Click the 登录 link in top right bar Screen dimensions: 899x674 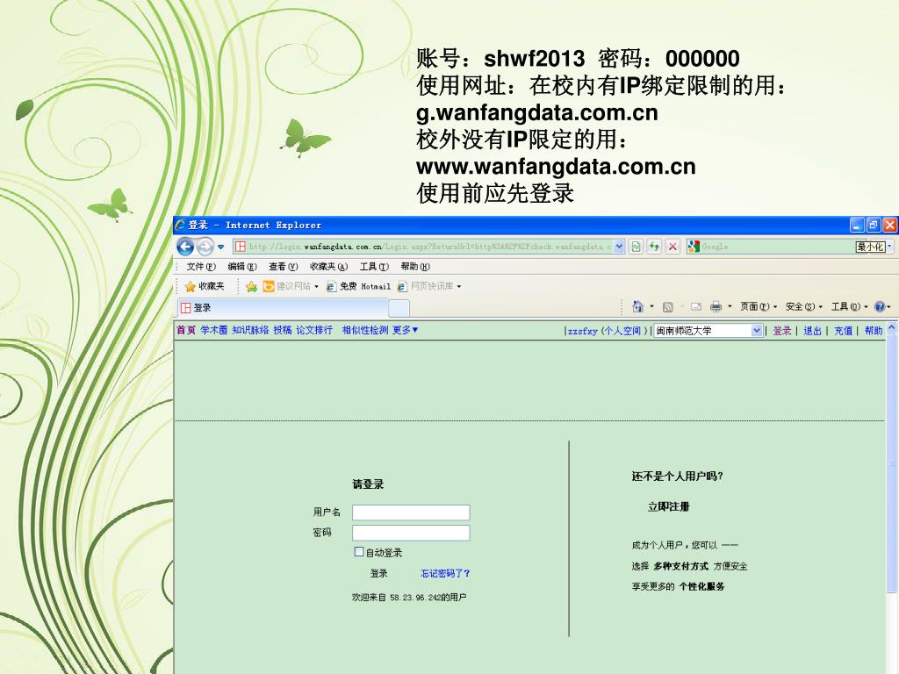(x=782, y=331)
